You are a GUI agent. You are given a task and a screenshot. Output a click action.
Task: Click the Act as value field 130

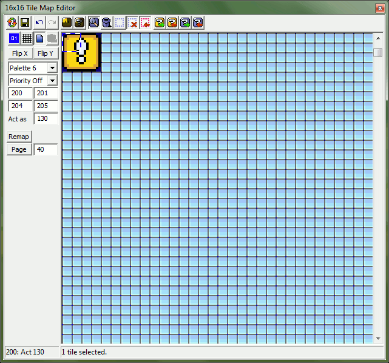46,118
